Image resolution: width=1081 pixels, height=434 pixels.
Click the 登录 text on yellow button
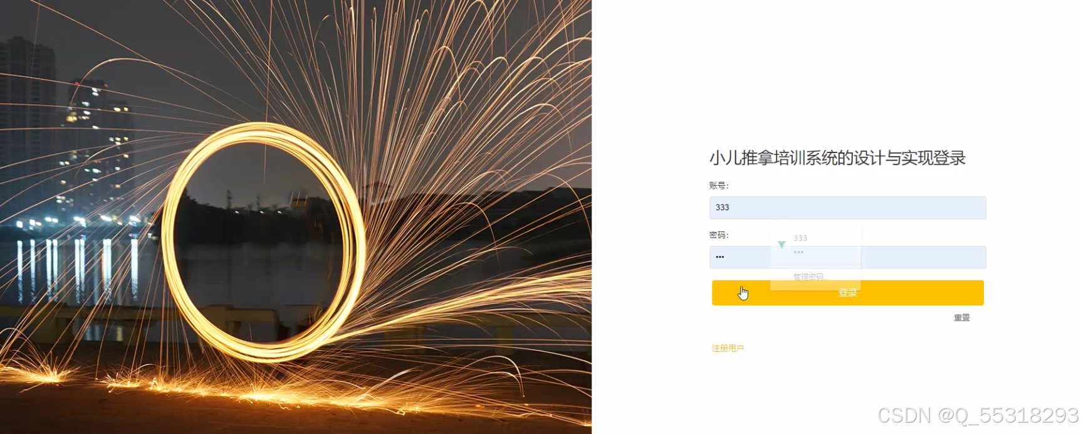pyautogui.click(x=847, y=293)
